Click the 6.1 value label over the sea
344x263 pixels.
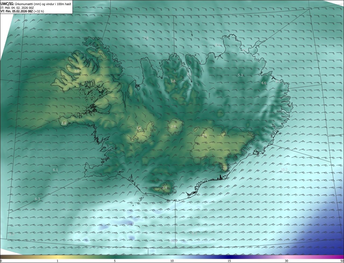click(x=55, y=170)
